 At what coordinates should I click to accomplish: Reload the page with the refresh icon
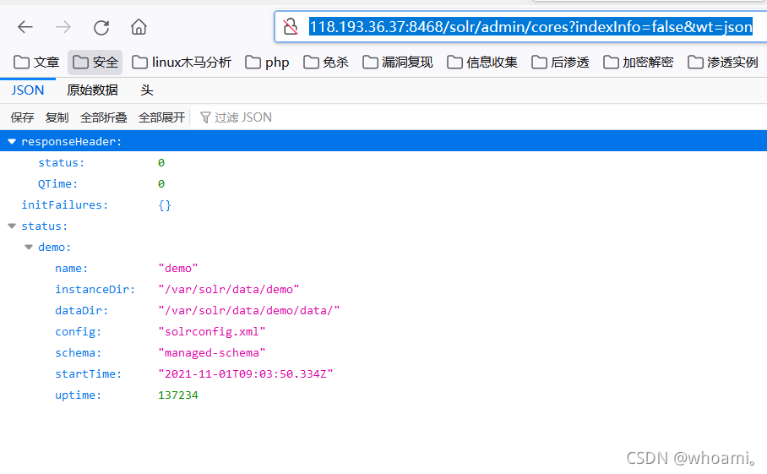click(x=101, y=27)
